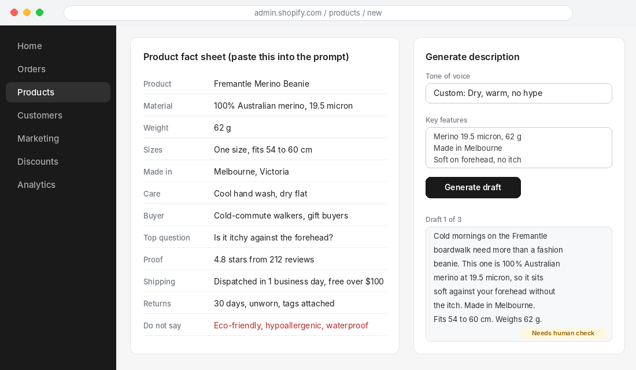This screenshot has width=636, height=370.
Task: Open the Home section in sidebar
Action: 29,46
